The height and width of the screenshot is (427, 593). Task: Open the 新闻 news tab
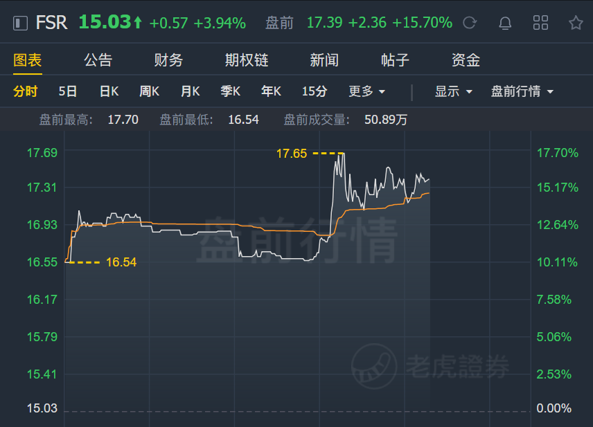[324, 60]
